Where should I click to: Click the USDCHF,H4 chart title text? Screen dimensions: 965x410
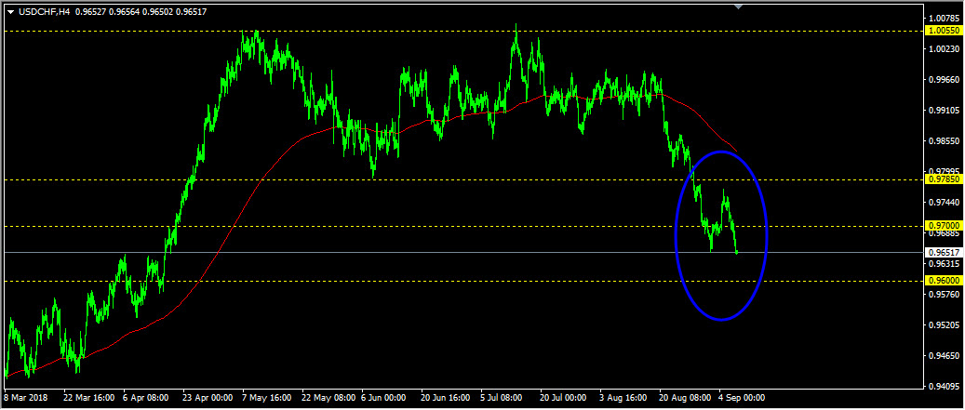[43, 12]
